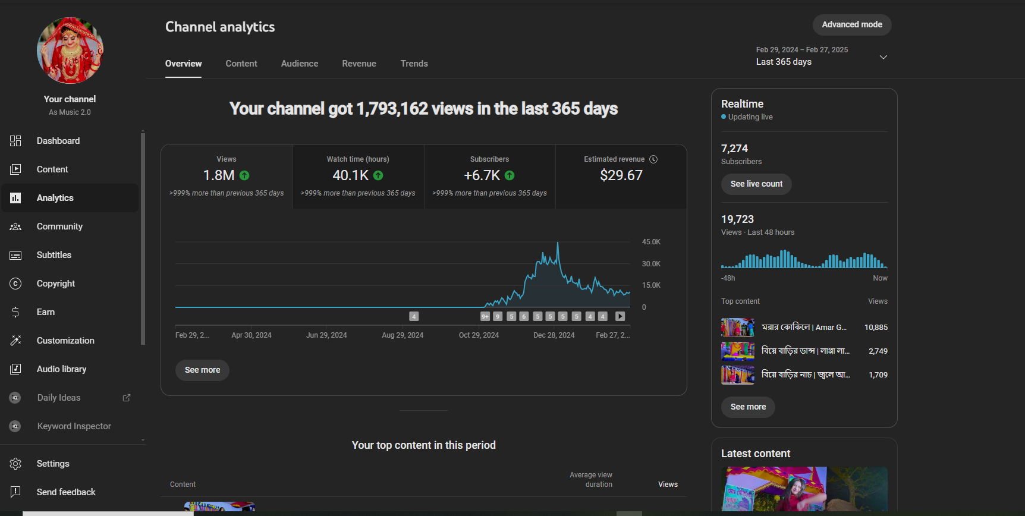Click the Advanced mode button
This screenshot has width=1025, height=516.
[851, 25]
